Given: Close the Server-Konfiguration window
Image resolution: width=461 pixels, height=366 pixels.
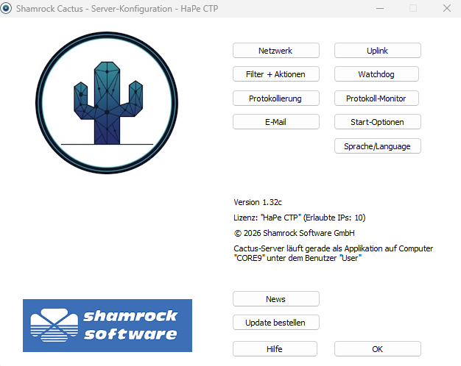Looking at the screenshot, I should coord(447,8).
